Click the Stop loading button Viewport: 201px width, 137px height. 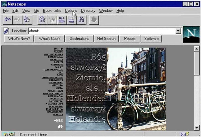(94, 20)
